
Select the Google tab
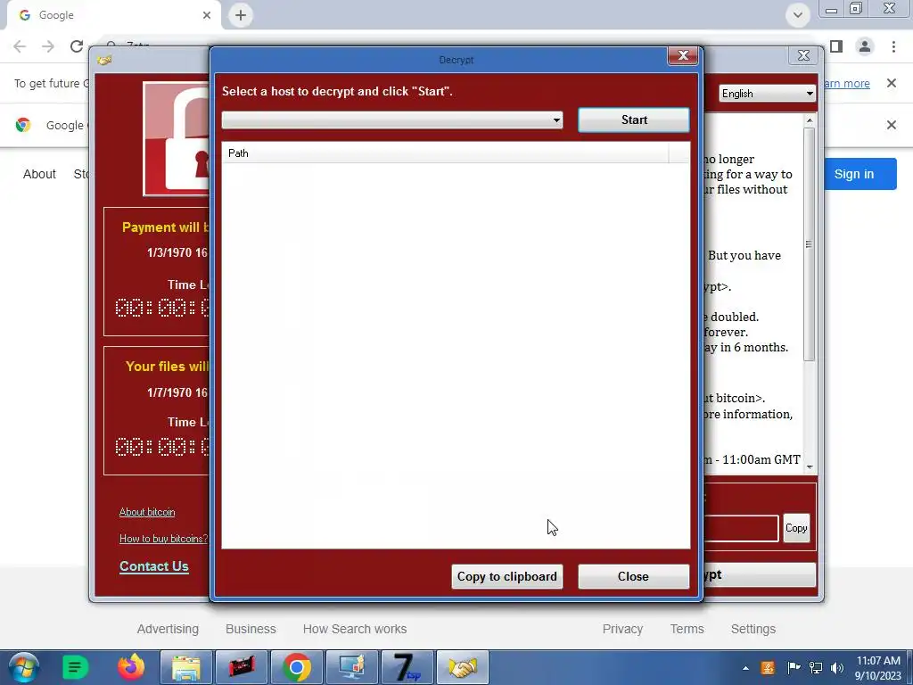coord(113,15)
